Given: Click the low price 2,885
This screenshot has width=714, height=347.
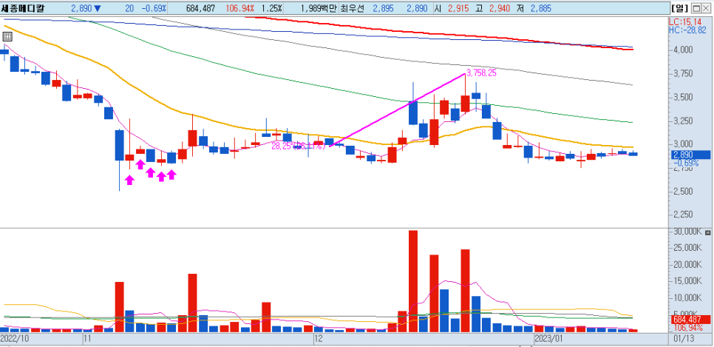Looking at the screenshot, I should pyautogui.click(x=540, y=8).
